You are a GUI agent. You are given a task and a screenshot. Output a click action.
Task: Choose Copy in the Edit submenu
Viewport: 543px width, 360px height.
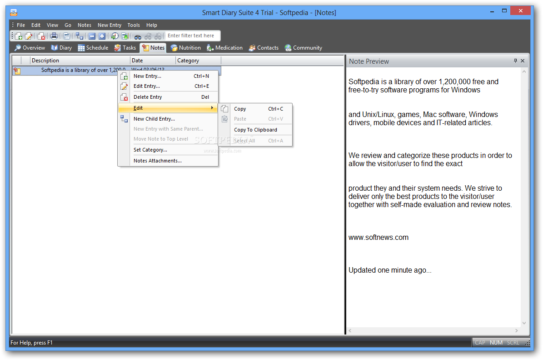click(255, 109)
